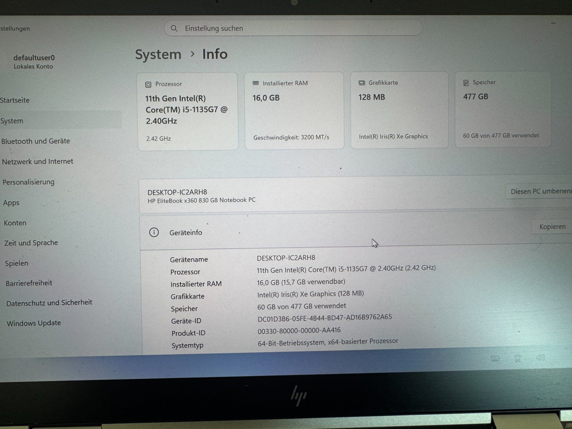Click the Gerätename row value

click(x=286, y=258)
